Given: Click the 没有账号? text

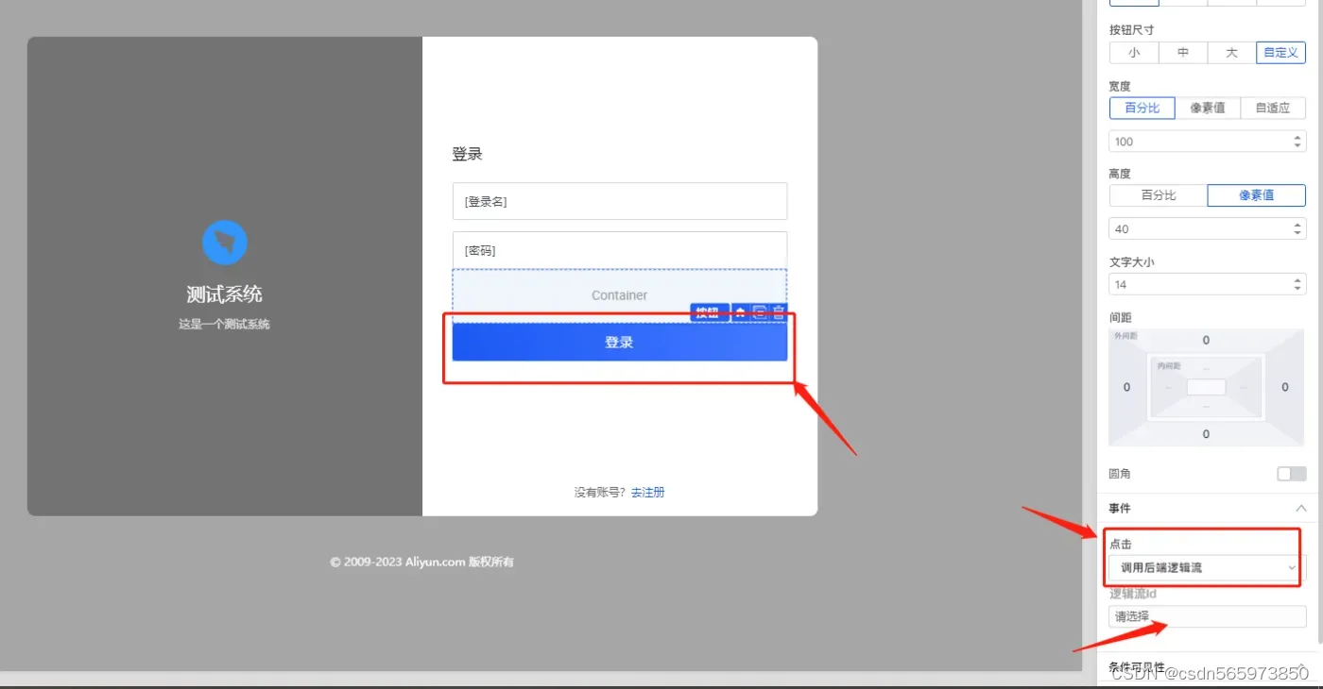Looking at the screenshot, I should 600,493.
